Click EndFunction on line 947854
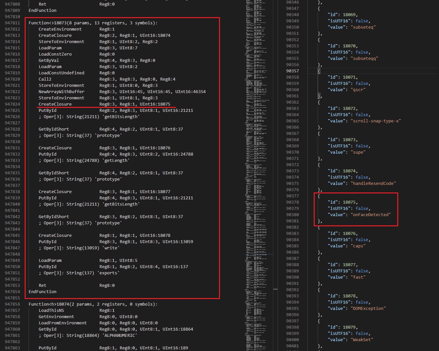Screen dimensions: 439x351 pyautogui.click(x=42, y=292)
